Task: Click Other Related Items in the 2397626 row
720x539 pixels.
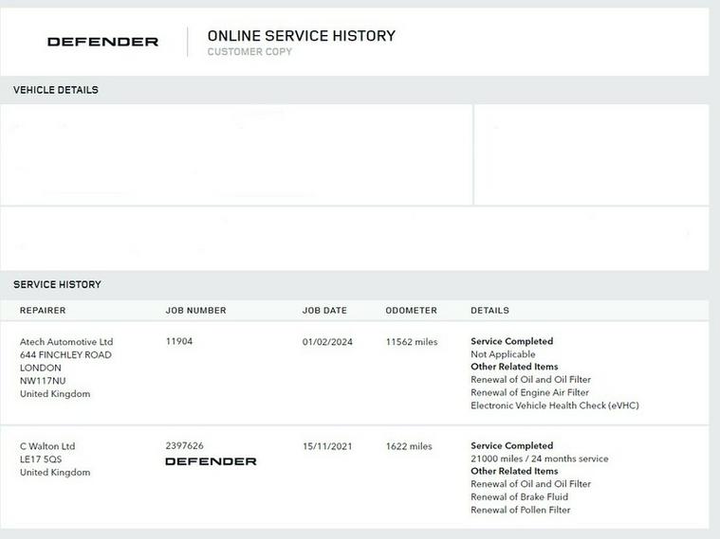Action: pyautogui.click(x=514, y=471)
